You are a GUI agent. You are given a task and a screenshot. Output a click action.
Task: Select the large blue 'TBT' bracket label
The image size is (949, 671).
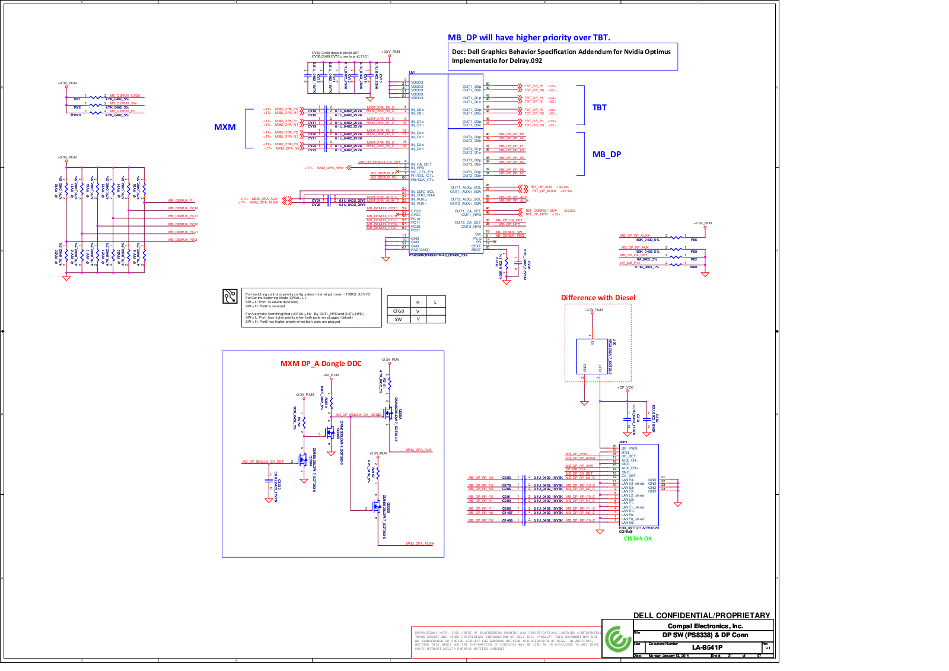600,107
